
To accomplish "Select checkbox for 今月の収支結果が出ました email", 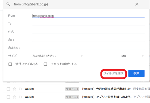I will tap(8, 89).
